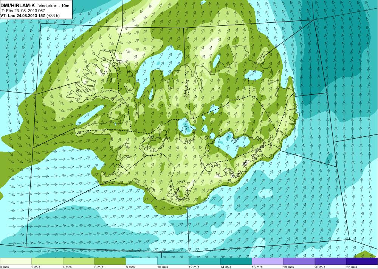
Task: Click the "22 m/s" legend label
Action: click(x=352, y=267)
